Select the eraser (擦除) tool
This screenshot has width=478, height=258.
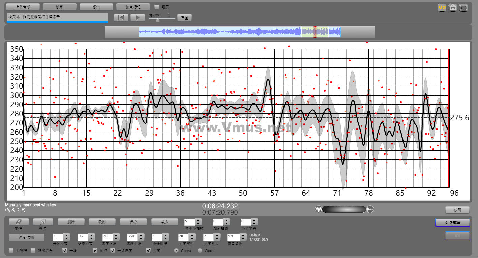[19, 222]
